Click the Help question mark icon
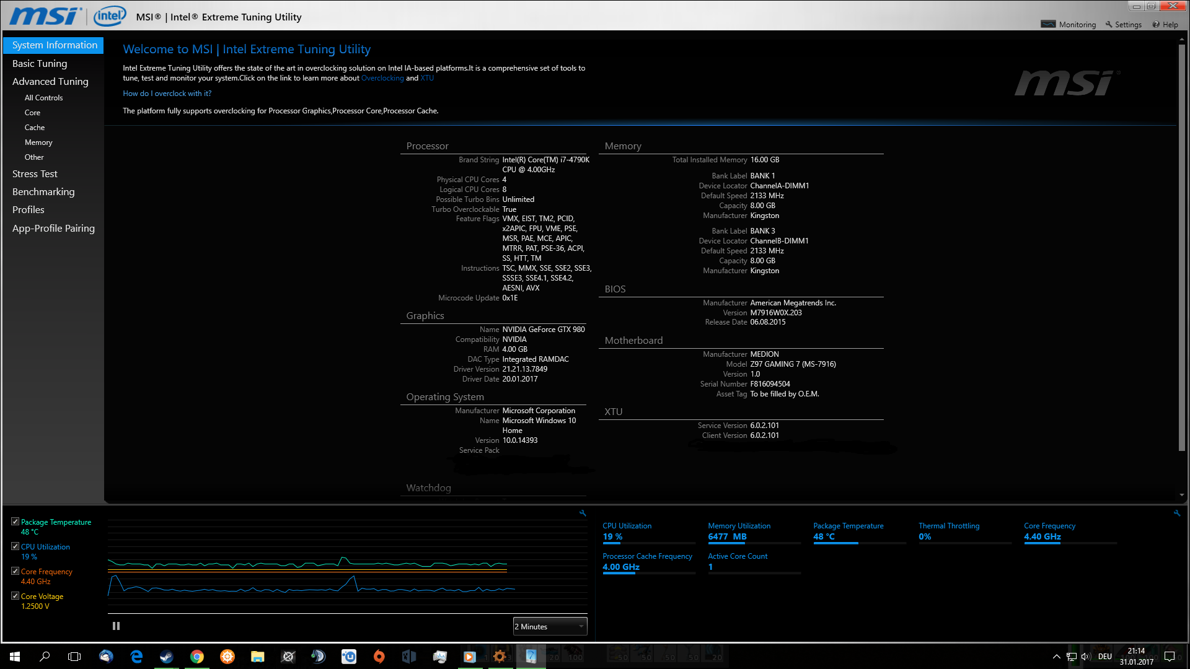The width and height of the screenshot is (1190, 669). (1156, 24)
